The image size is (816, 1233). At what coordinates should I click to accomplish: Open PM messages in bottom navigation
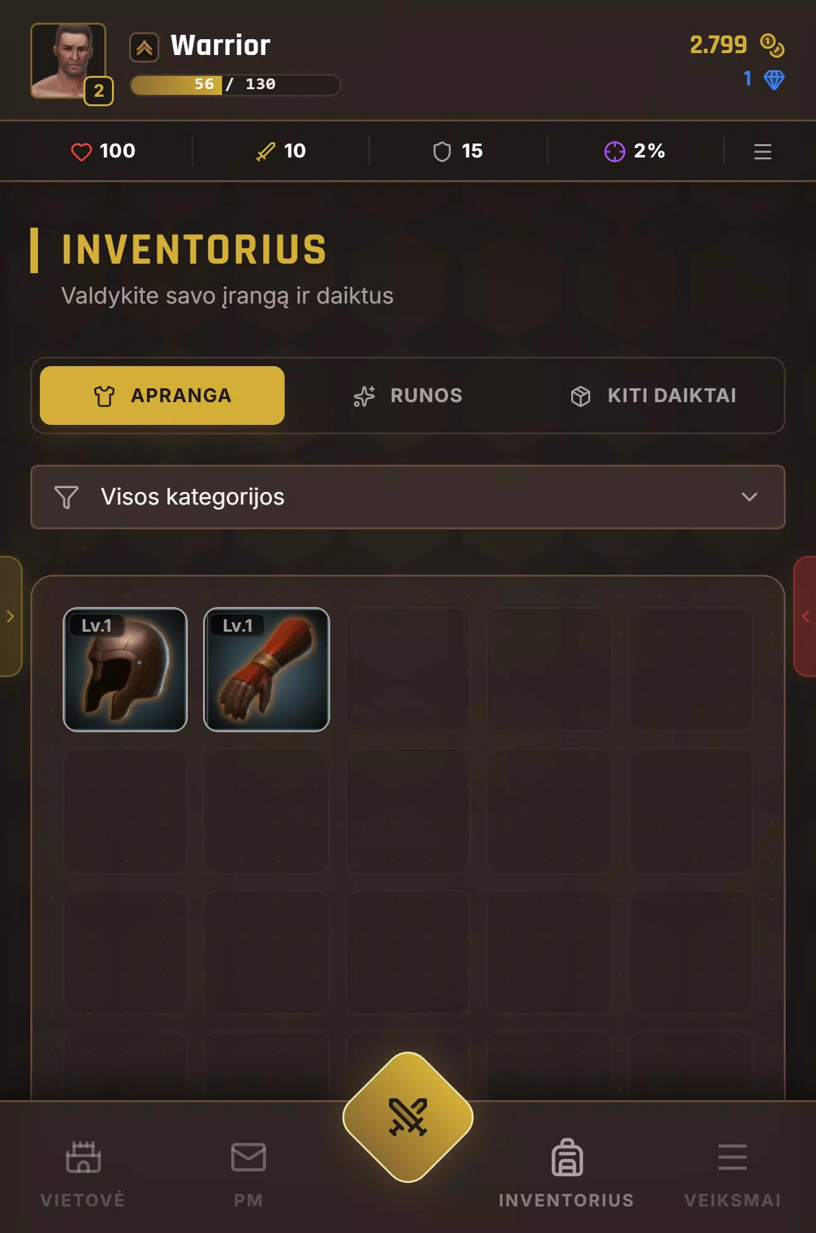pyautogui.click(x=249, y=1174)
